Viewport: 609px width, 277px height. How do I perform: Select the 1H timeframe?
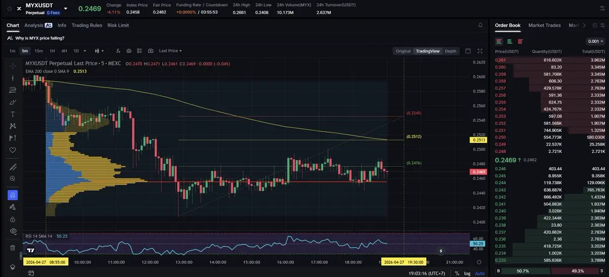click(52, 51)
